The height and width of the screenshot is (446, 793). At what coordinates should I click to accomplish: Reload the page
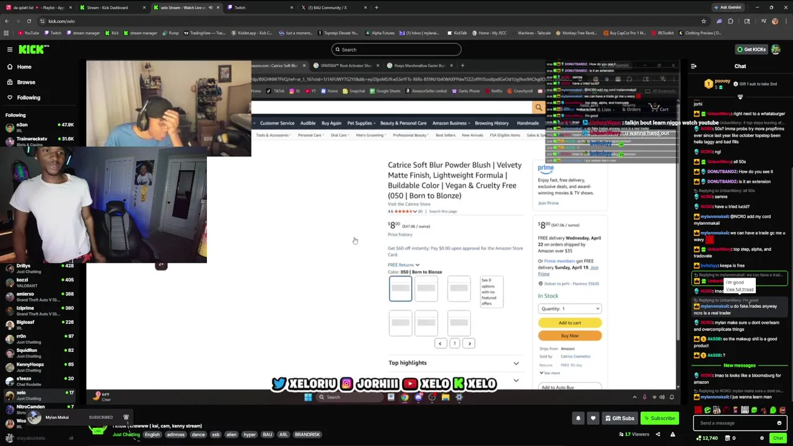pyautogui.click(x=29, y=21)
